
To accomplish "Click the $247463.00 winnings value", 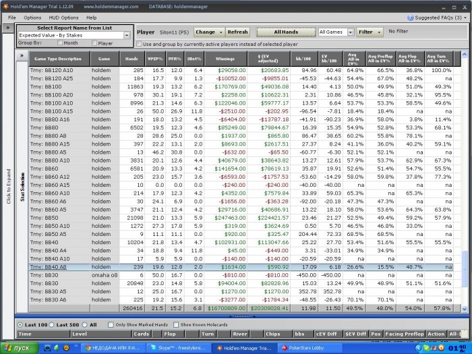I will (230, 218).
